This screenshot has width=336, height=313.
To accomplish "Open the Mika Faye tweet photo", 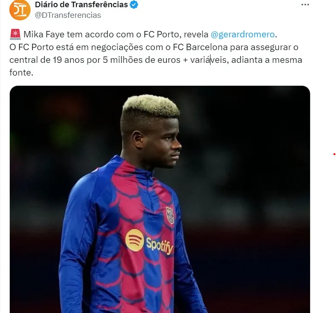I will click(160, 199).
